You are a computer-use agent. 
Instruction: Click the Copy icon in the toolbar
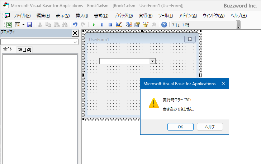(x=48, y=25)
